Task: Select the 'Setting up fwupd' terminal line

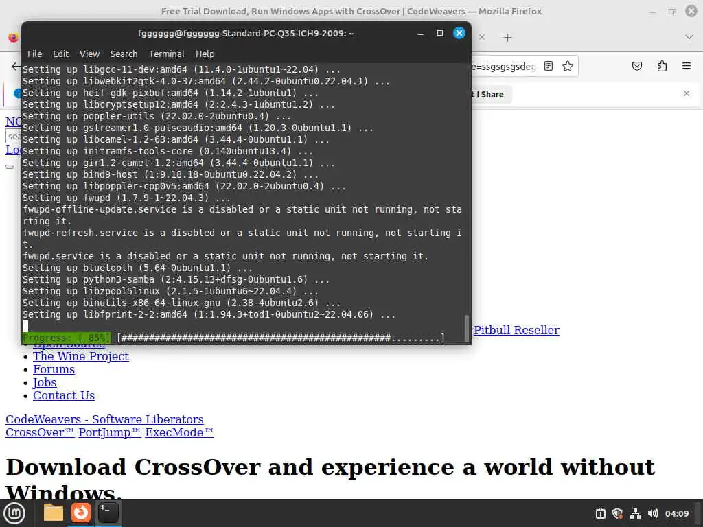Action: point(126,198)
